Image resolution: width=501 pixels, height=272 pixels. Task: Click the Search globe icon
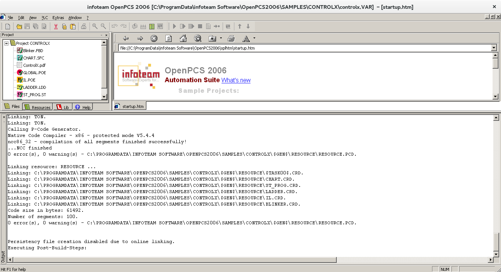coord(198,38)
